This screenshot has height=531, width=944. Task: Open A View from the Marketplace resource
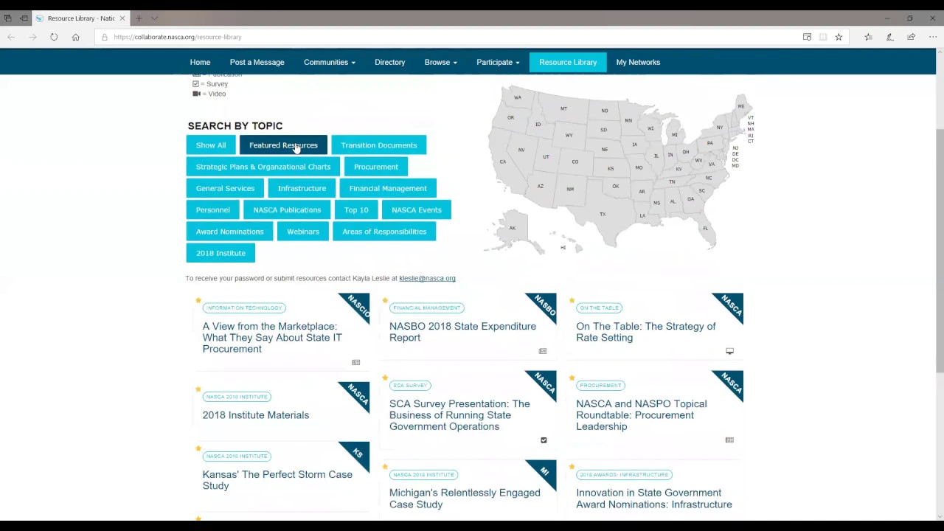(272, 338)
